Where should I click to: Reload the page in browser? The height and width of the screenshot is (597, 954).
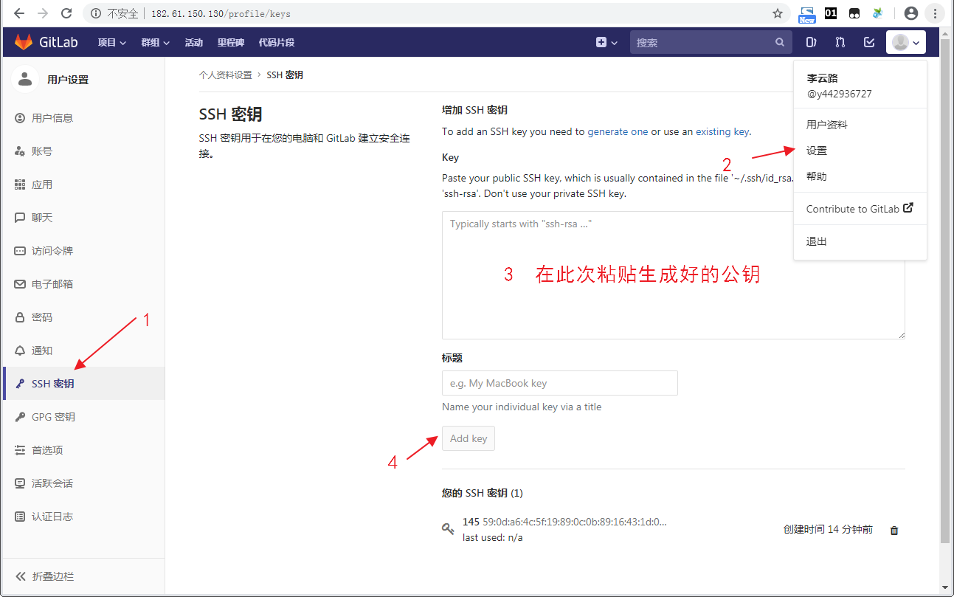pos(66,13)
